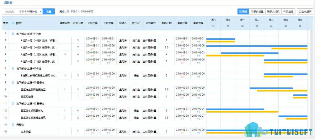Click 生成报表 to generate report
The image size is (315, 140).
(x=305, y=12)
